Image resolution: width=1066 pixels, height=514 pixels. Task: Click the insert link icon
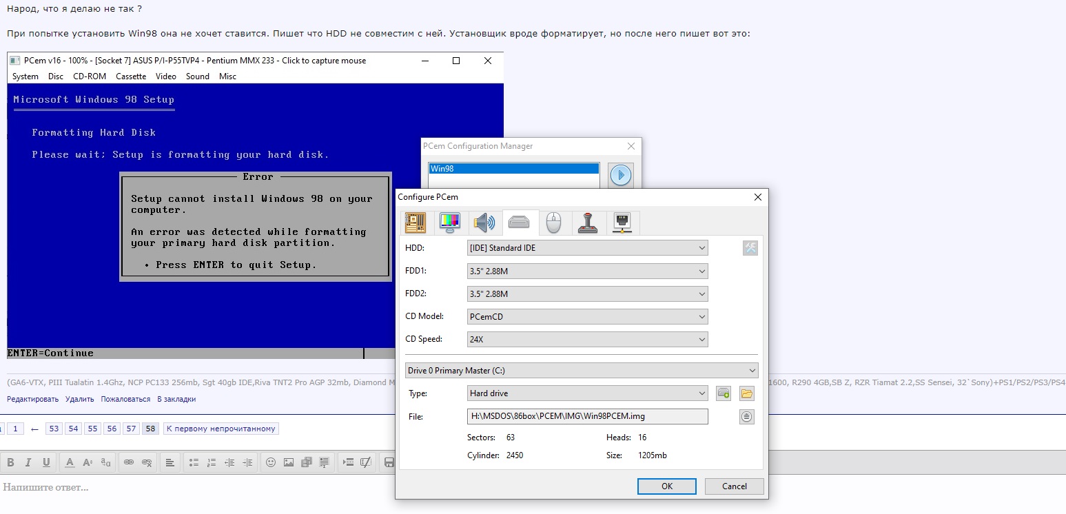(x=128, y=462)
